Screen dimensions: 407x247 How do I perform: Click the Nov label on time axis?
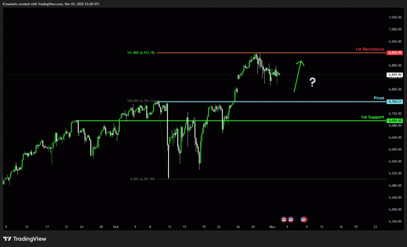pyautogui.click(x=272, y=227)
